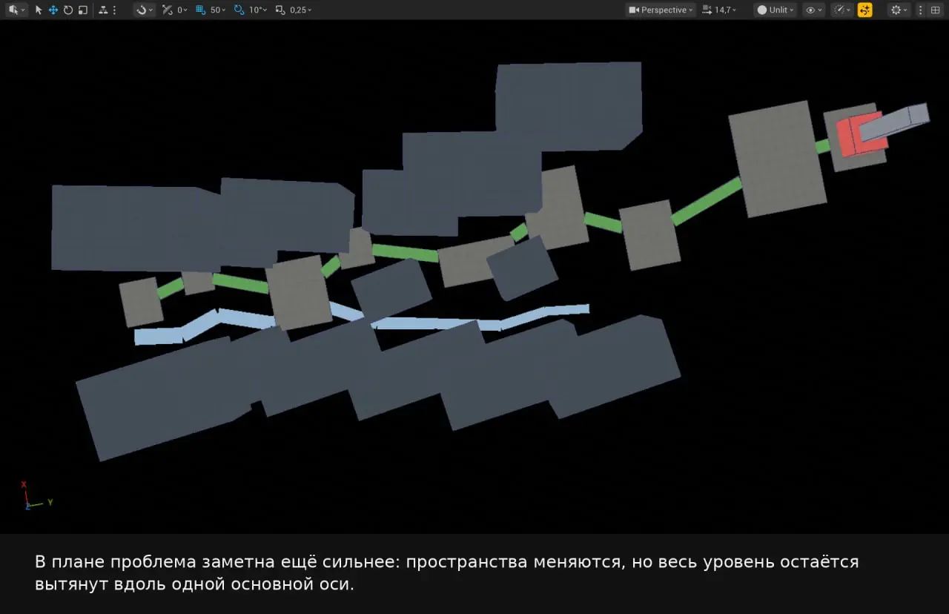Open the performance and scalability menu
This screenshot has width=949, height=614.
tap(842, 10)
